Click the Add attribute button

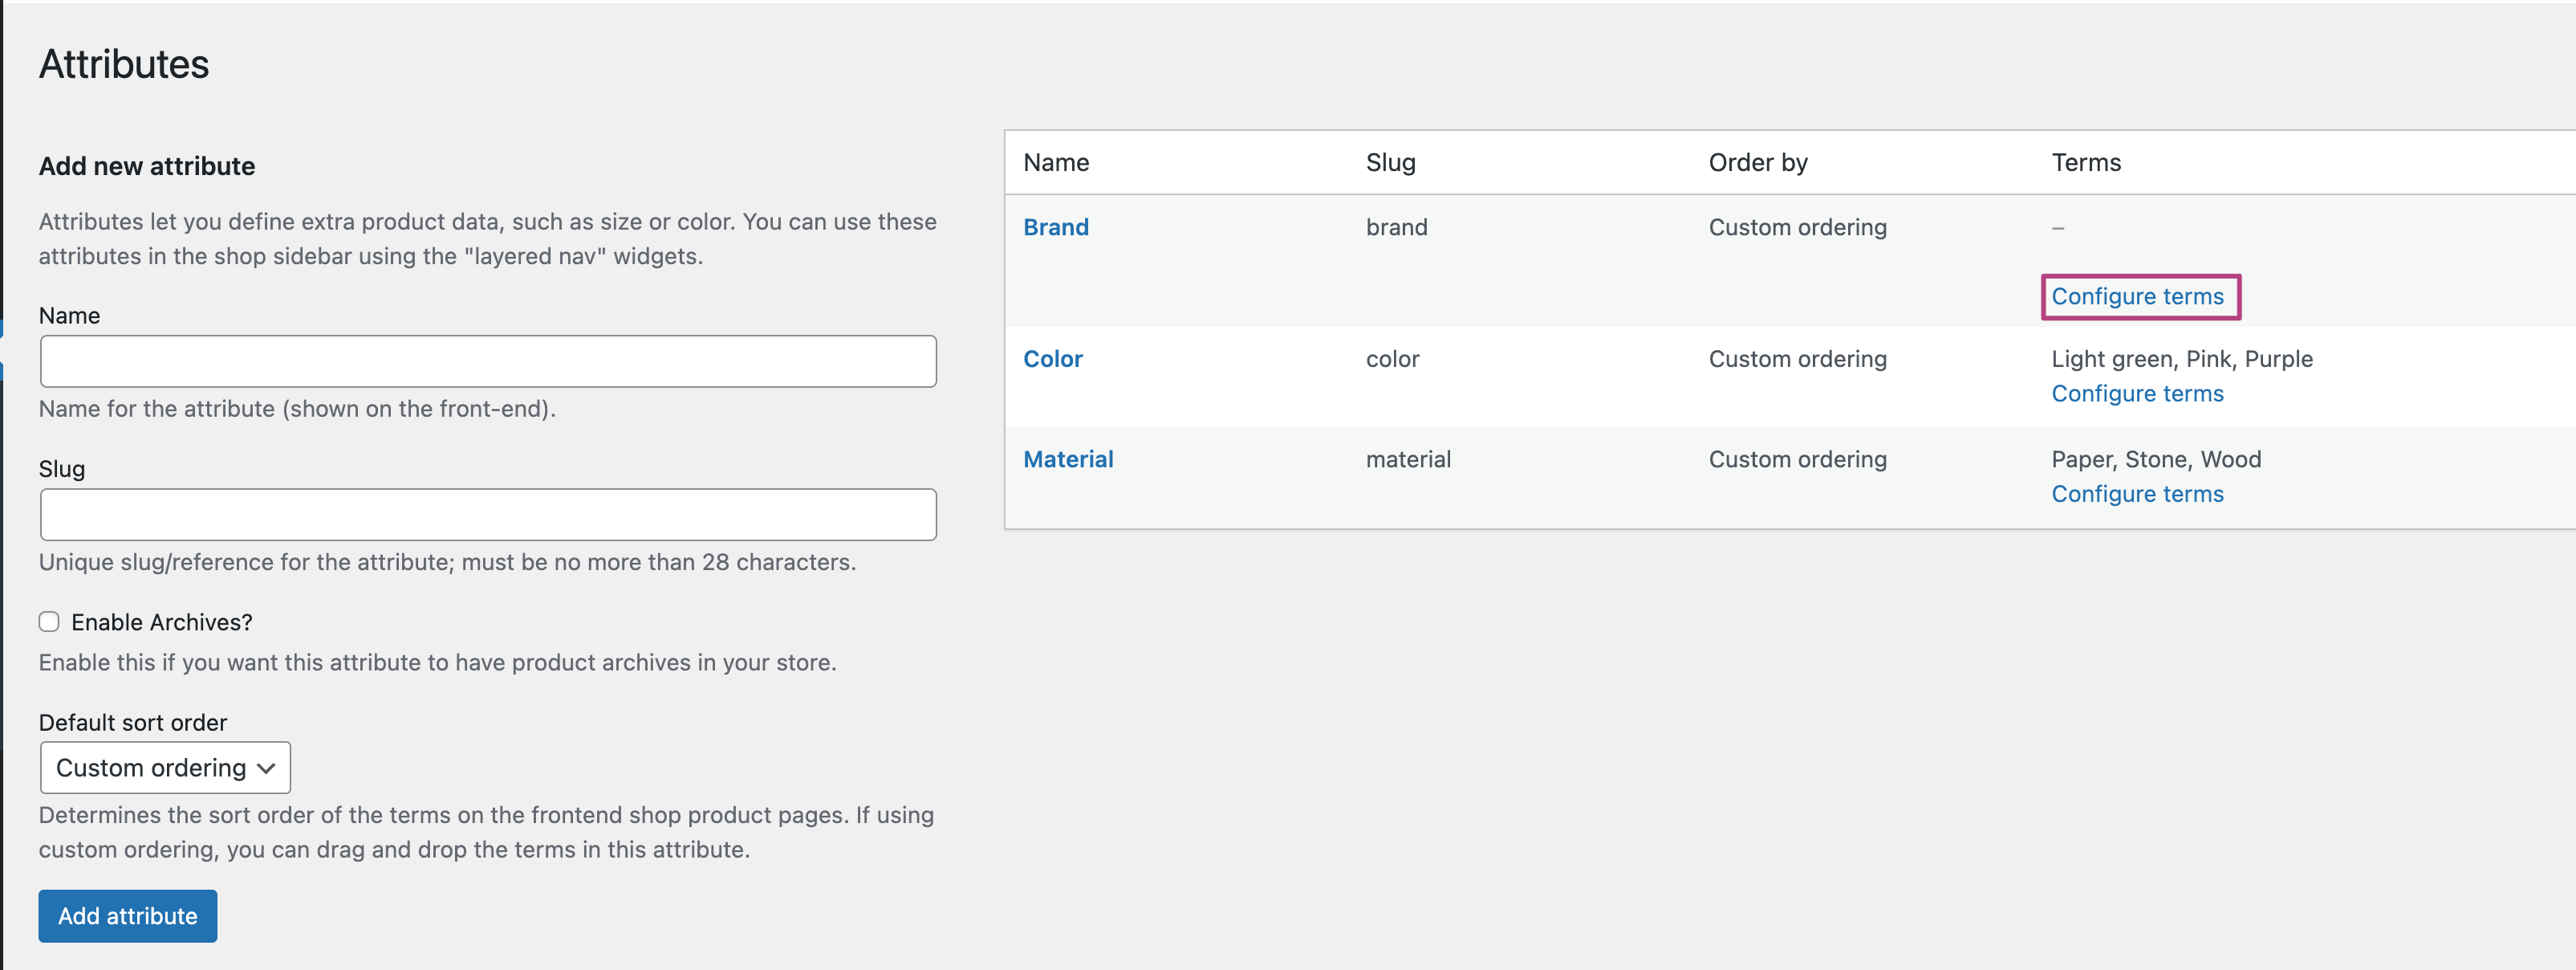tap(127, 916)
